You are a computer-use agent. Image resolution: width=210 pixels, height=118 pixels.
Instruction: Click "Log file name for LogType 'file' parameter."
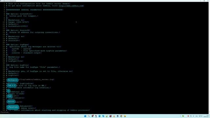pyautogui.click(x=34, y=67)
